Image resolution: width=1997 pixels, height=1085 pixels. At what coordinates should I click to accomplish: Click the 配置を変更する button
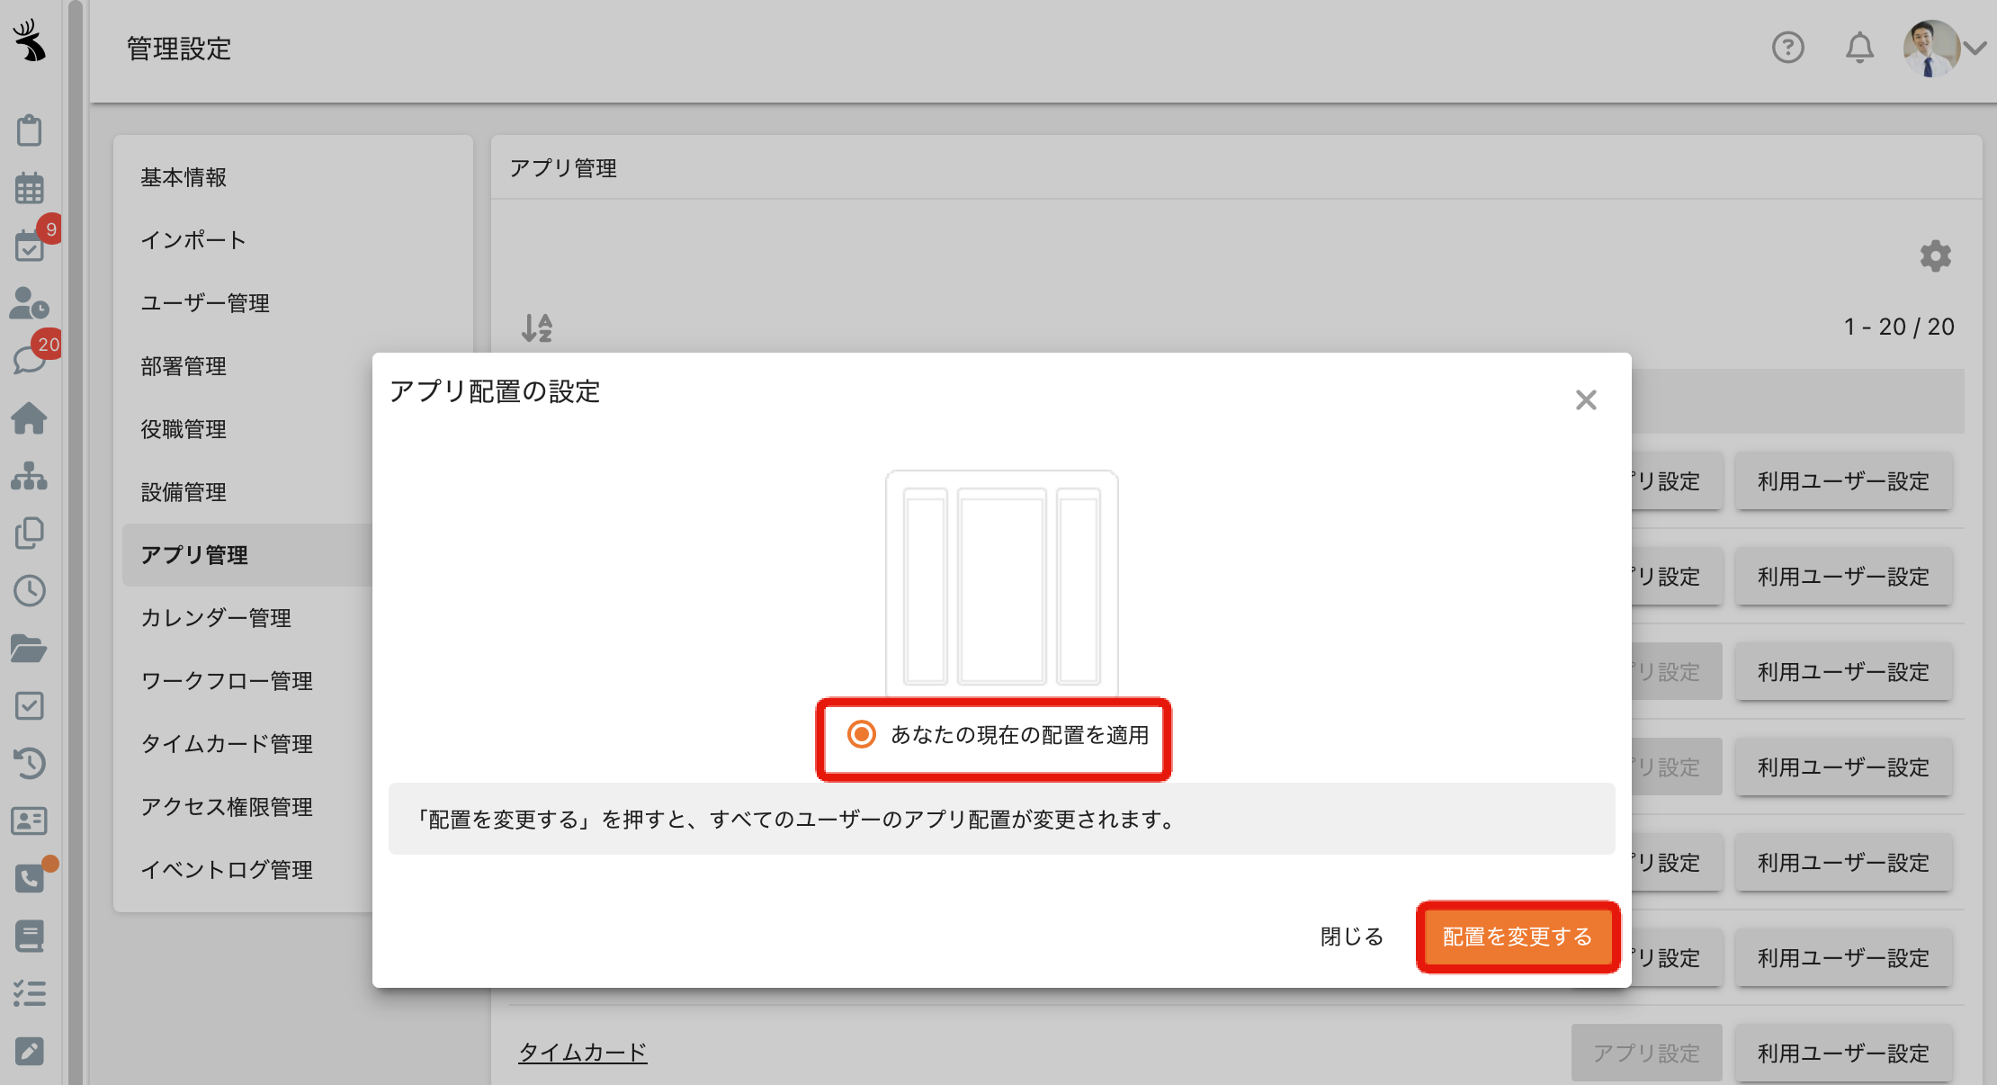[1518, 936]
